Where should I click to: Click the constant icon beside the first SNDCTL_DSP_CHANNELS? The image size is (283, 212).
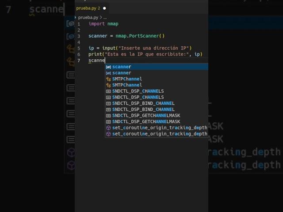coord(108,91)
